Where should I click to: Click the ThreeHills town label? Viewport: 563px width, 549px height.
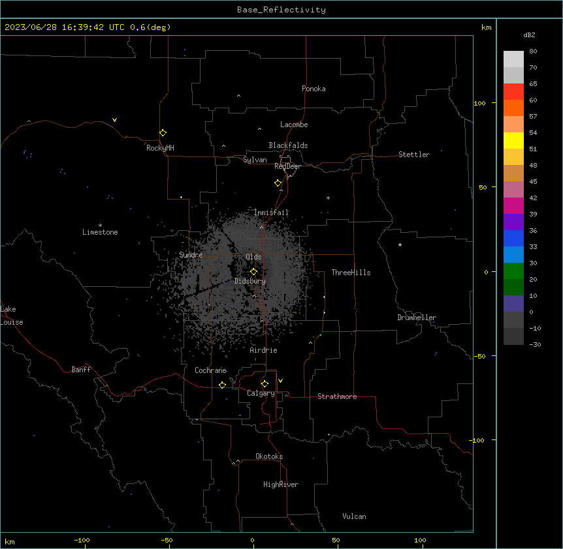click(351, 273)
